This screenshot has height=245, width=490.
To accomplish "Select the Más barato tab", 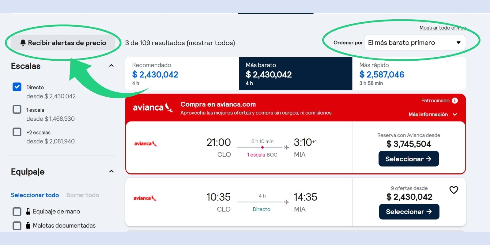I will pyautogui.click(x=296, y=73).
